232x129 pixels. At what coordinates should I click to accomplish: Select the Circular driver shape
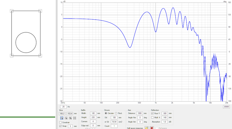pos(106,113)
